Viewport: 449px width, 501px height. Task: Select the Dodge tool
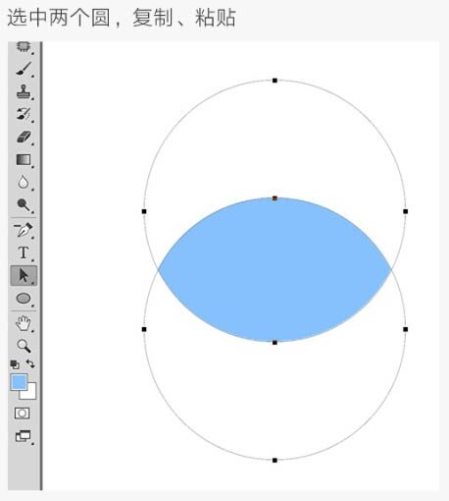24,204
